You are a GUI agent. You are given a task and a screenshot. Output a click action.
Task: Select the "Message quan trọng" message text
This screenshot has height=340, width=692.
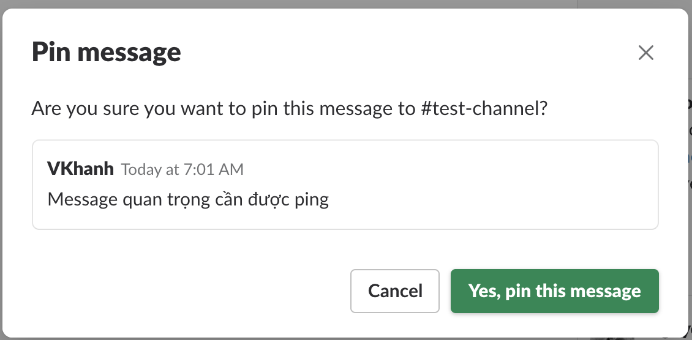(187, 199)
